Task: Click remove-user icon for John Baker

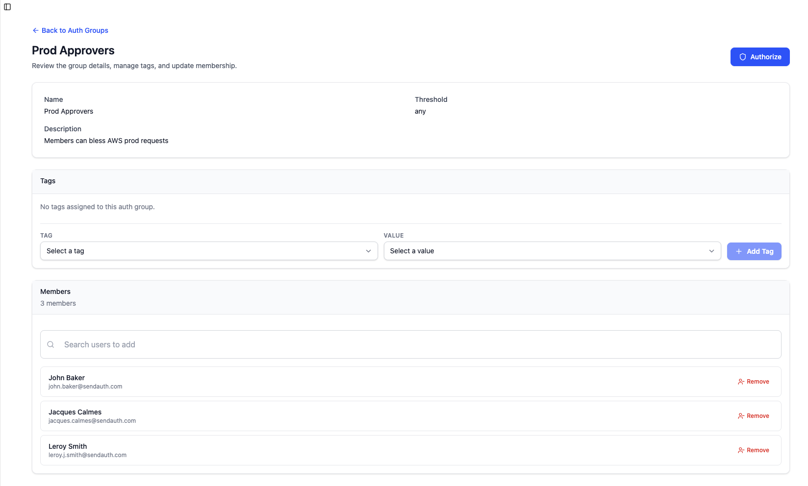Action: 741,382
